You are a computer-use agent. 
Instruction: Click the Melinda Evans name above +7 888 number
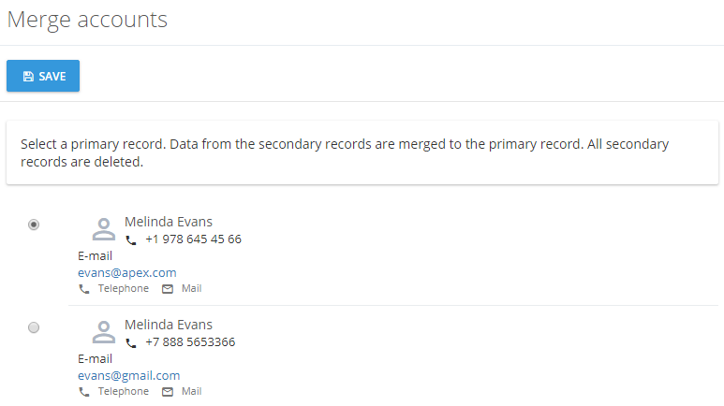point(169,325)
